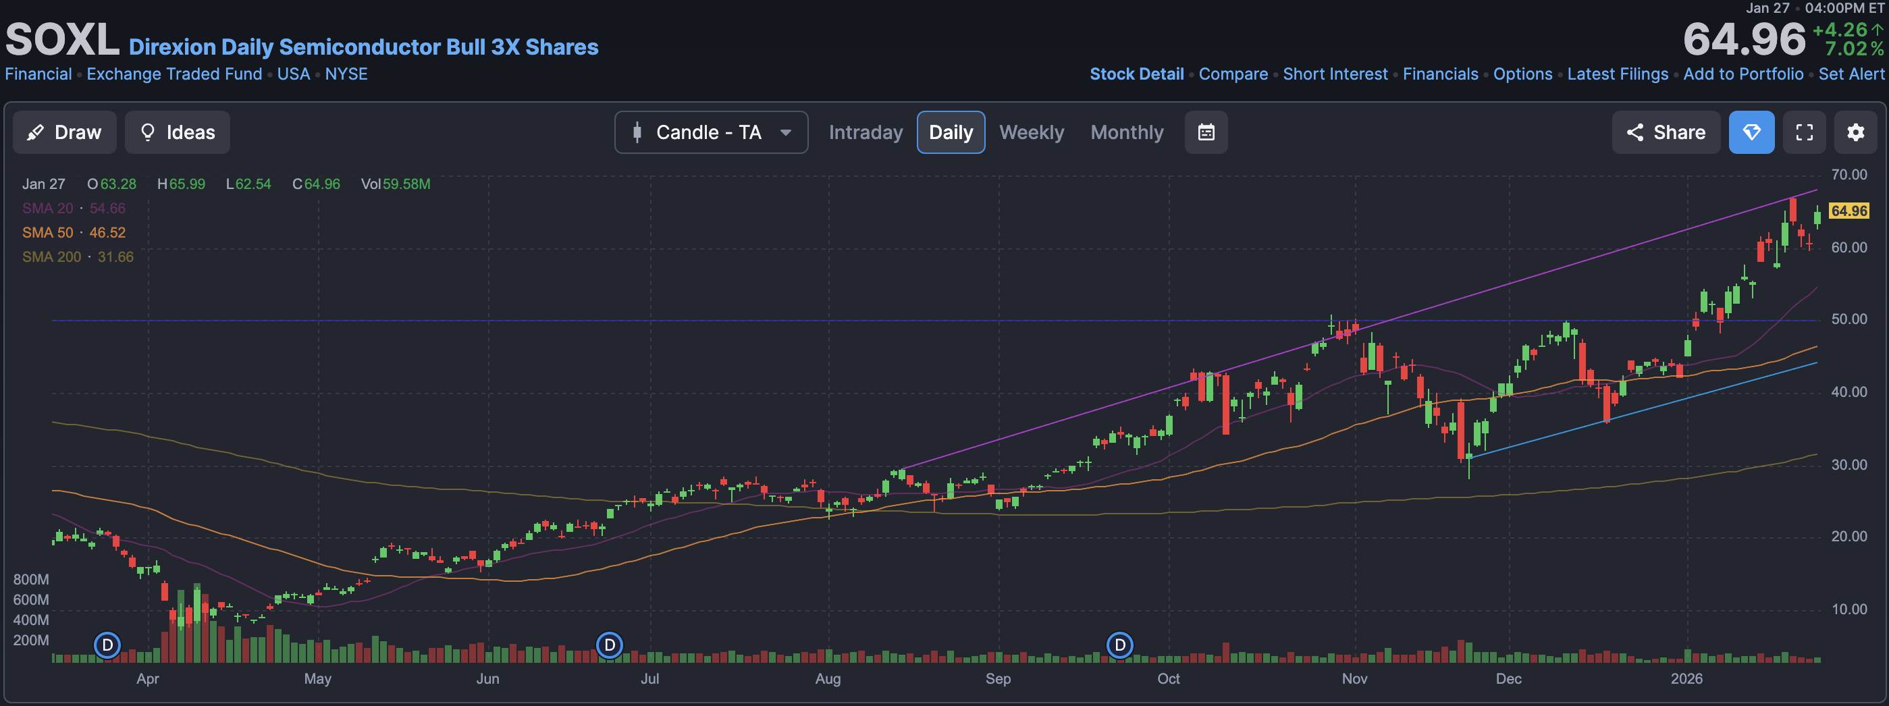Click the dropdown arrow next to Candle - TA
The image size is (1889, 706).
[785, 133]
